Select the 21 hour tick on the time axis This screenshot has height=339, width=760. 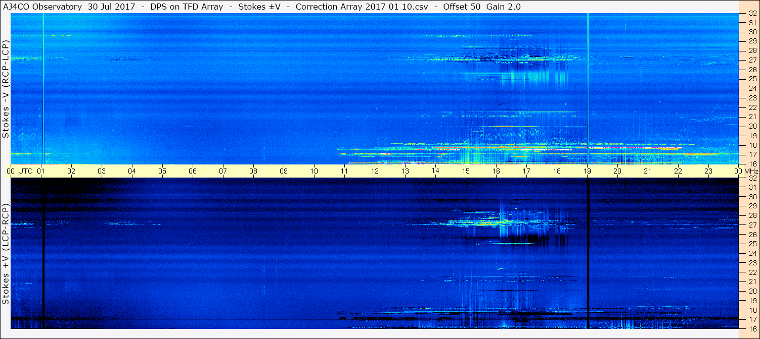(648, 171)
